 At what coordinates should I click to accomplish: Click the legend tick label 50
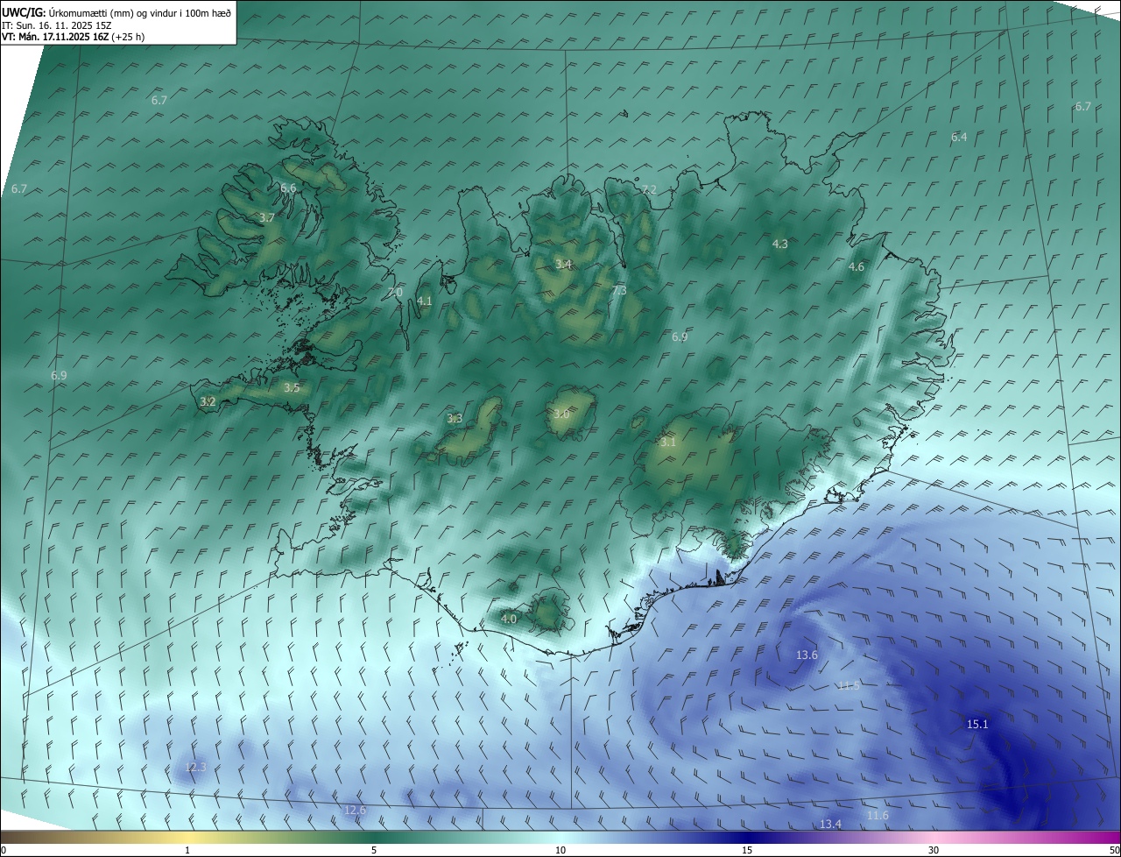pyautogui.click(x=1114, y=850)
